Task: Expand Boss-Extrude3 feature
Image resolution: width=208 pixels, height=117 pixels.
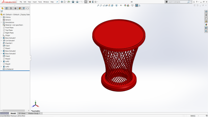Action: pos(1,54)
